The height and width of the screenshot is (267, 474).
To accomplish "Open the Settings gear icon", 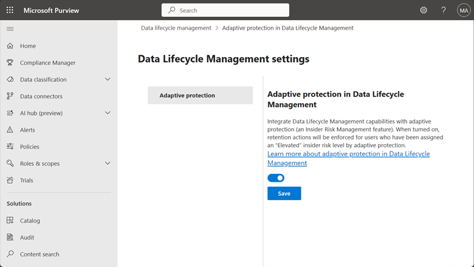I will coord(424,10).
